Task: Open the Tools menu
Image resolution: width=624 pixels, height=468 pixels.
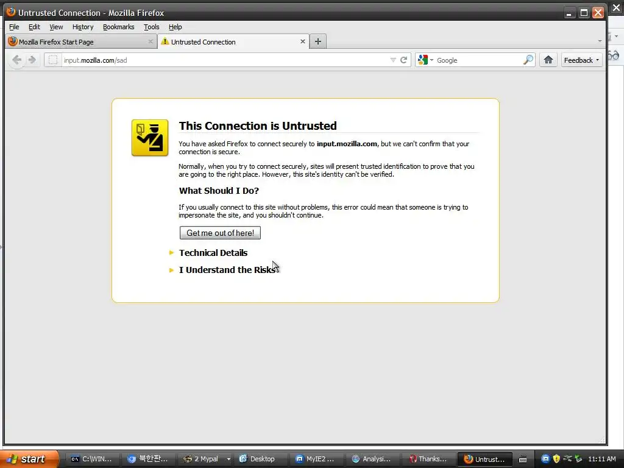Action: click(x=152, y=27)
